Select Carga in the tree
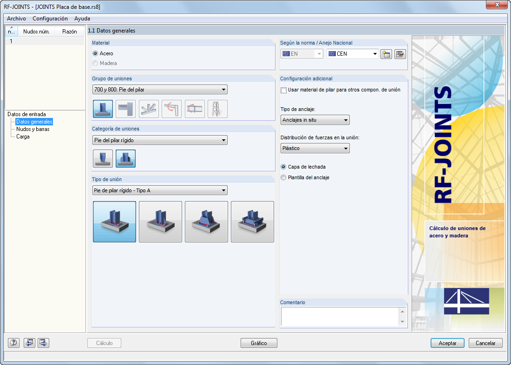This screenshot has height=365, width=511. (23, 137)
